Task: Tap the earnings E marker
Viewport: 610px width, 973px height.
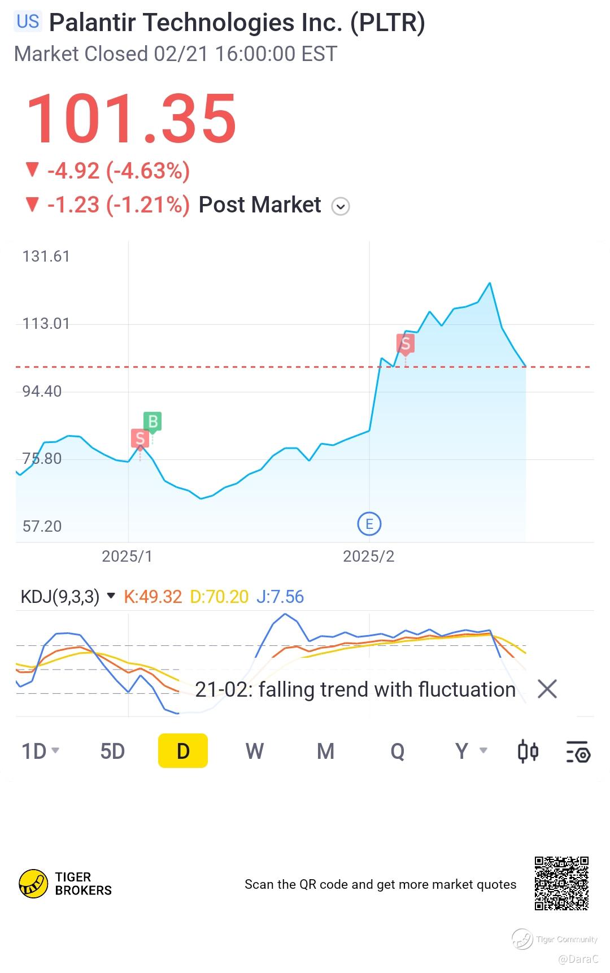Action: [x=369, y=524]
